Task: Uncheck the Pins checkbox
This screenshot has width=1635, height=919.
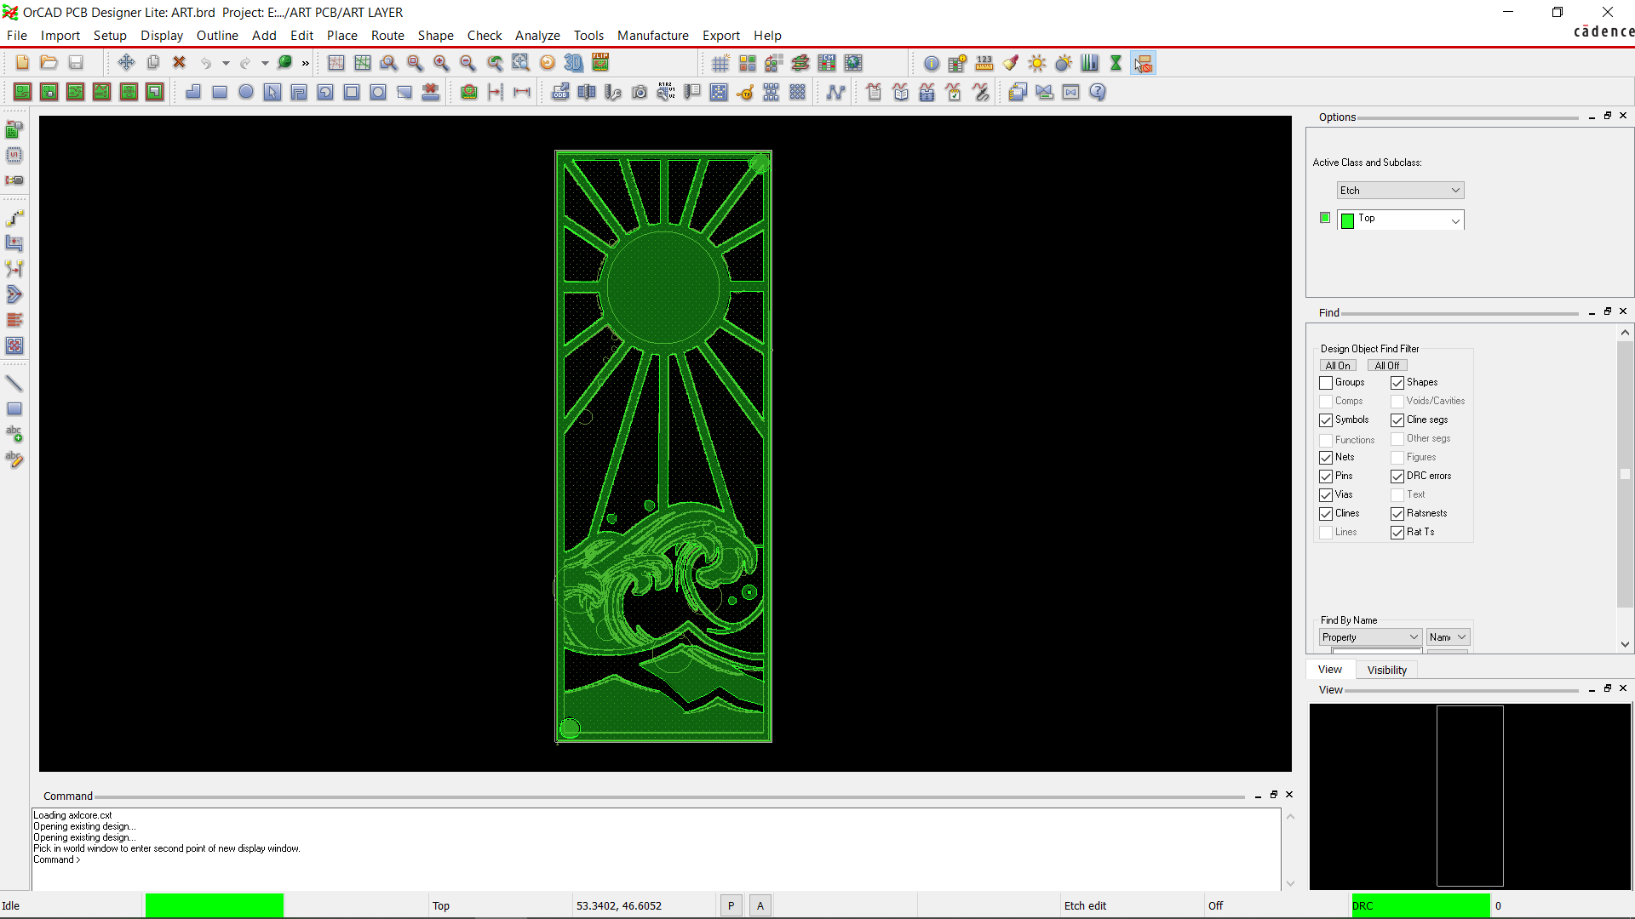Action: pos(1326,477)
